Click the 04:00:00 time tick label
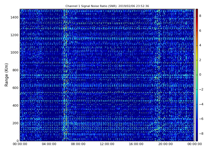208x156 pixels. (x=49, y=144)
